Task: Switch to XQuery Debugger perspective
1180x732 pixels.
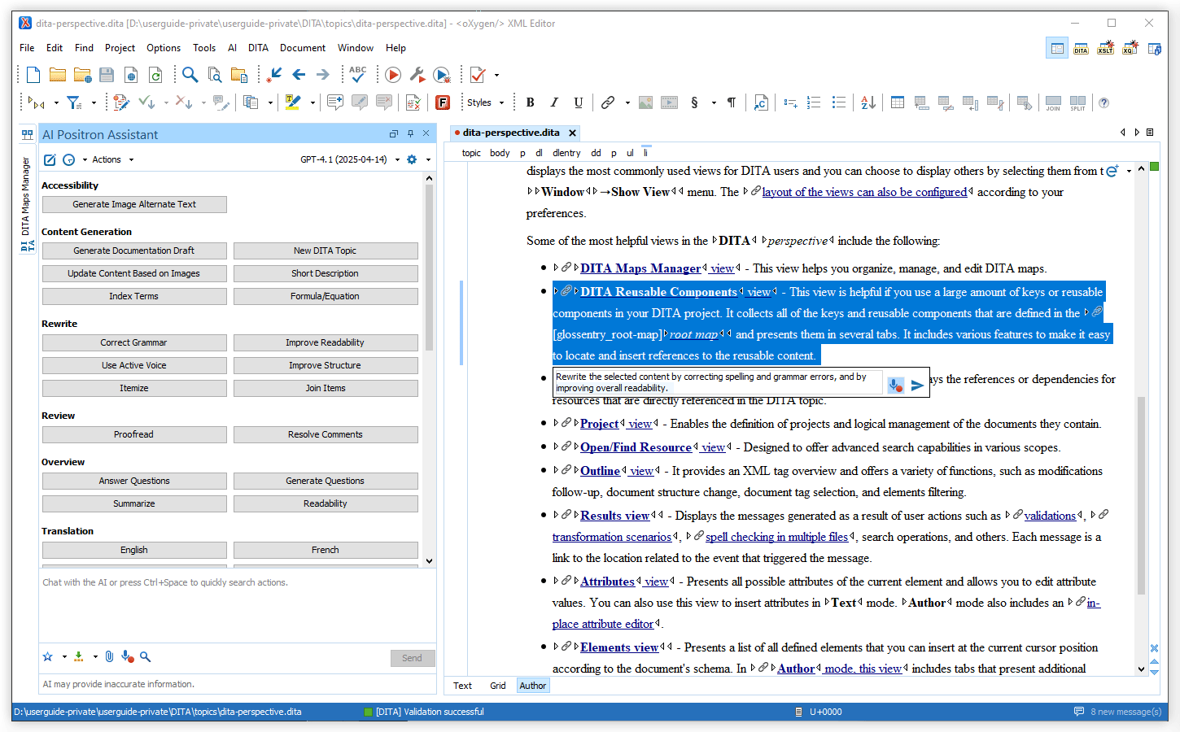Action: coord(1130,49)
